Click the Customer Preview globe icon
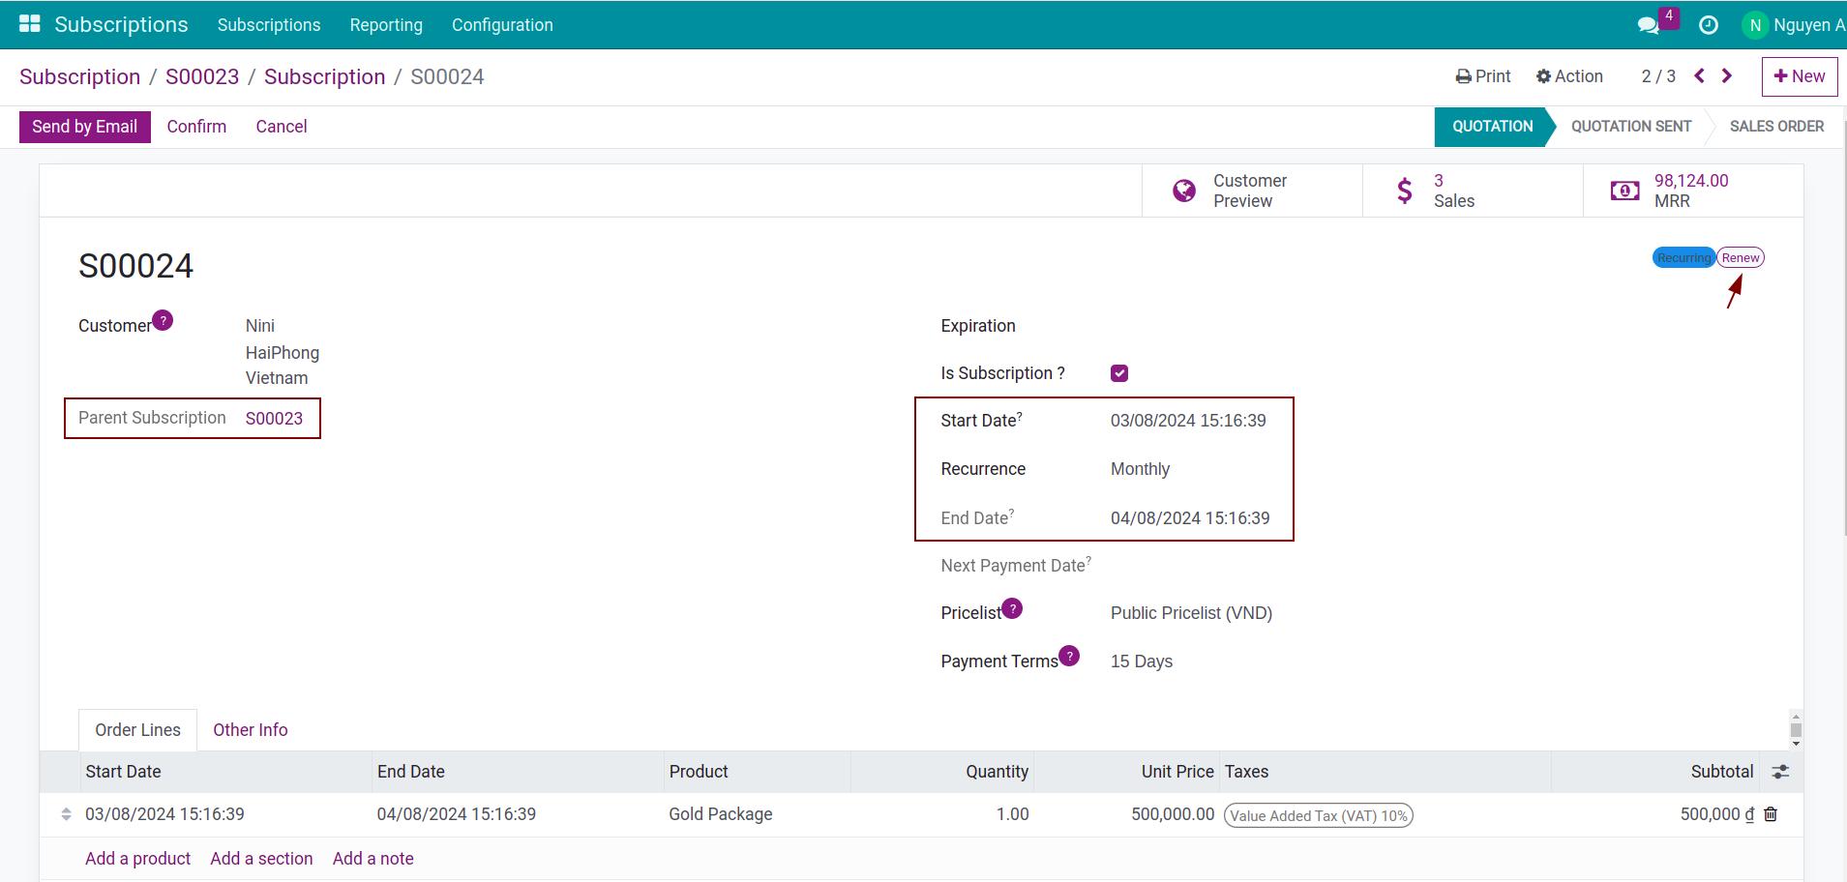 click(1184, 191)
